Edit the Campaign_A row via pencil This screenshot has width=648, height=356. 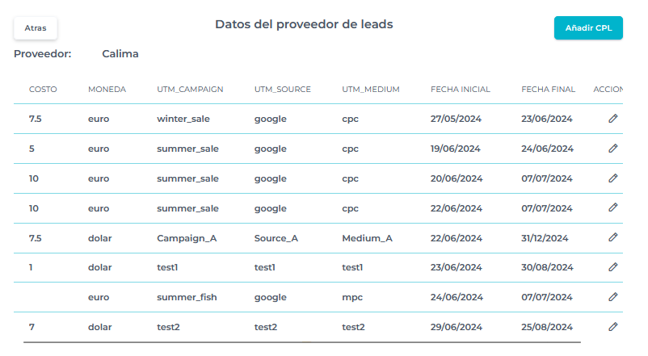[613, 237]
